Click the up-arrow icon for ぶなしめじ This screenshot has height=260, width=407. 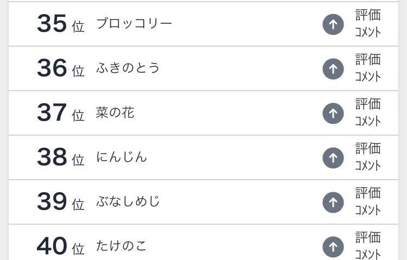(333, 202)
